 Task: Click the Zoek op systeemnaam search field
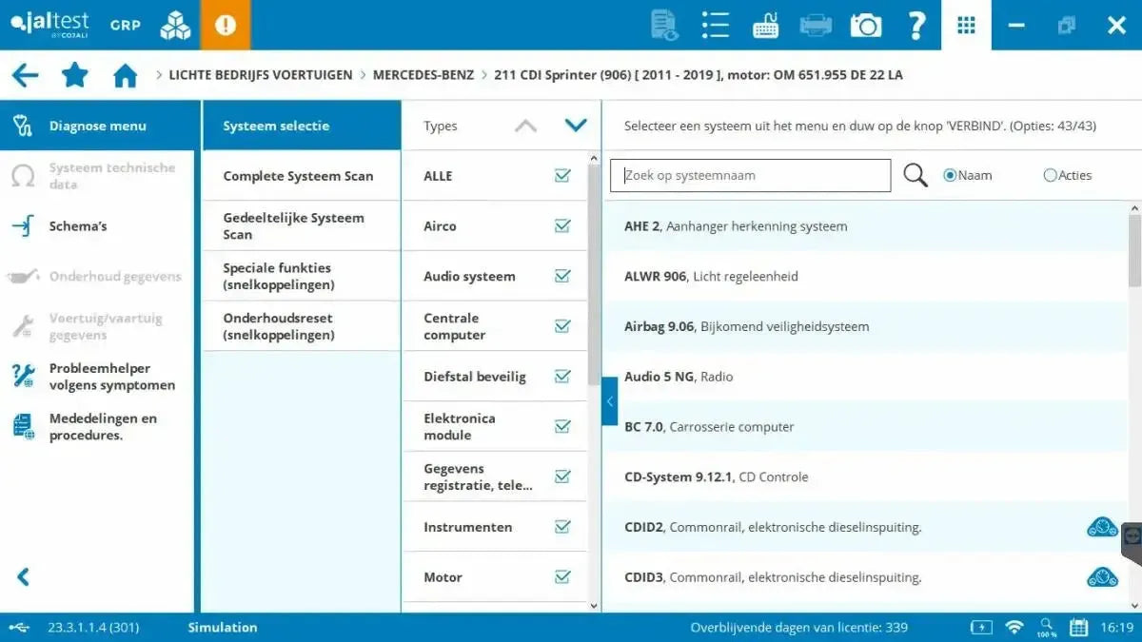750,175
